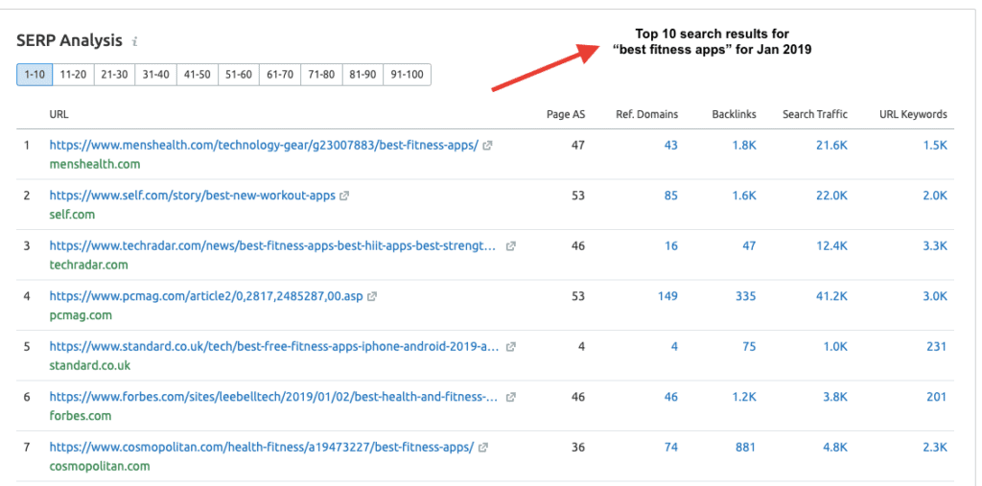Open the menshealth.com best-fitness-apps URL
Image resolution: width=982 pixels, height=486 pixels.
pyautogui.click(x=264, y=146)
